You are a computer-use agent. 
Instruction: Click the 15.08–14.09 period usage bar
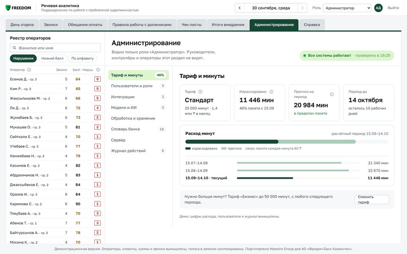pos(298,170)
